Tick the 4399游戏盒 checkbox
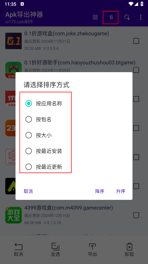The height and width of the screenshot is (264, 148). click(x=136, y=215)
